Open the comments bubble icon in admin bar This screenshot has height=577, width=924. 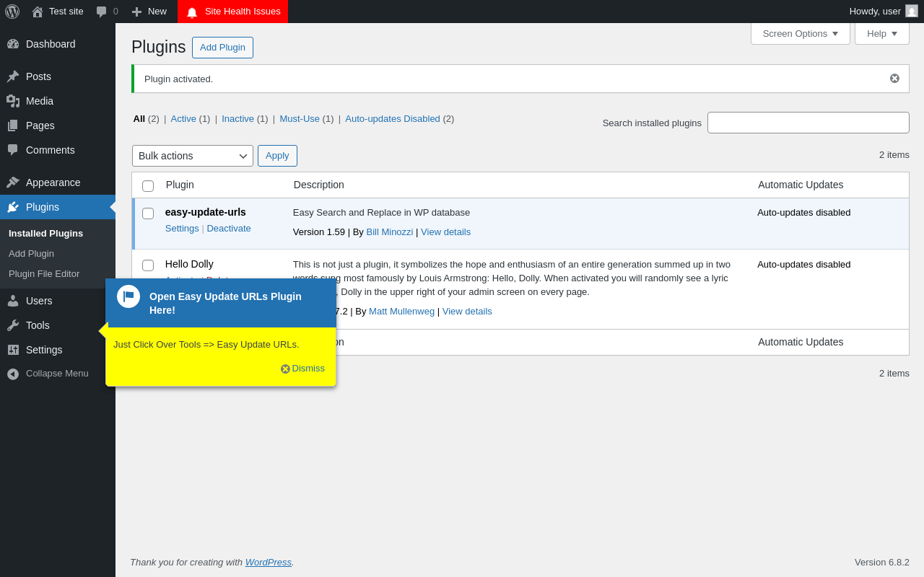pyautogui.click(x=101, y=12)
